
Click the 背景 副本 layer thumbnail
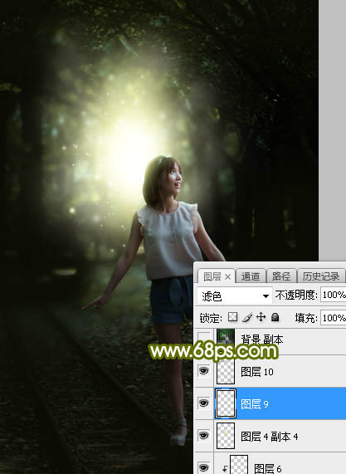pos(226,340)
